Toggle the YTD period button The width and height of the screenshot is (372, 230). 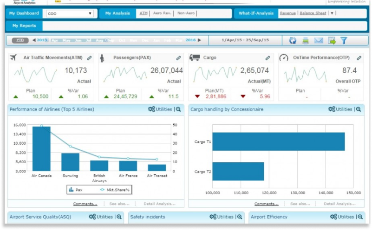(20, 40)
